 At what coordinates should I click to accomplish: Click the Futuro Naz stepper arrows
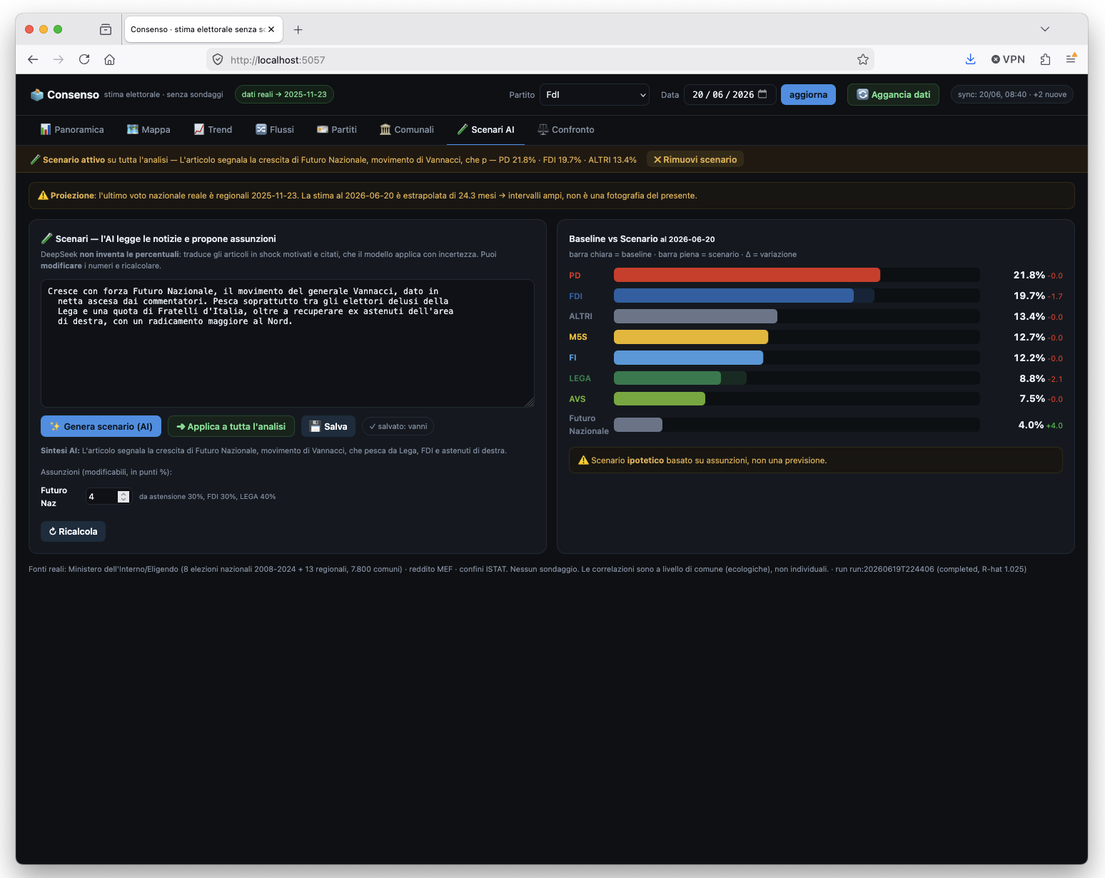pyautogui.click(x=123, y=496)
